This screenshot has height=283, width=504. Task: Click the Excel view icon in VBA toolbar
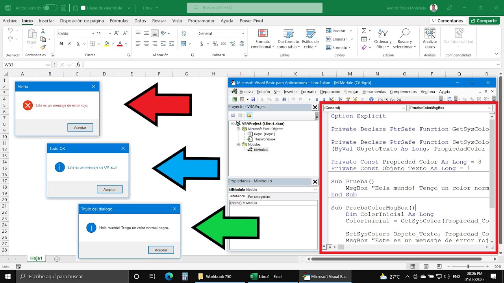tap(234, 99)
